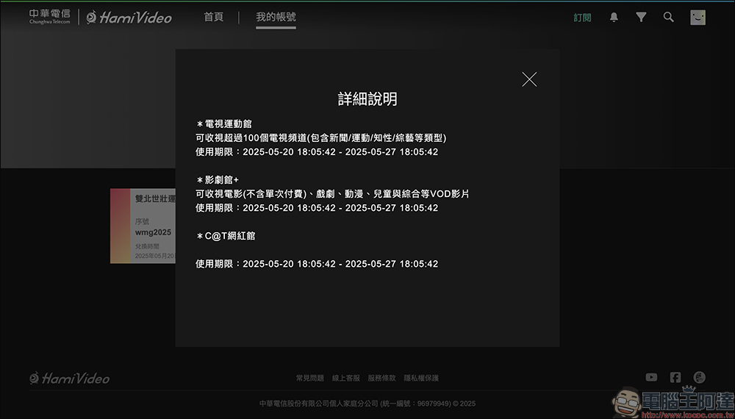The height and width of the screenshot is (419, 735).
Task: Click the 序號 label on coupon card
Action: [142, 222]
